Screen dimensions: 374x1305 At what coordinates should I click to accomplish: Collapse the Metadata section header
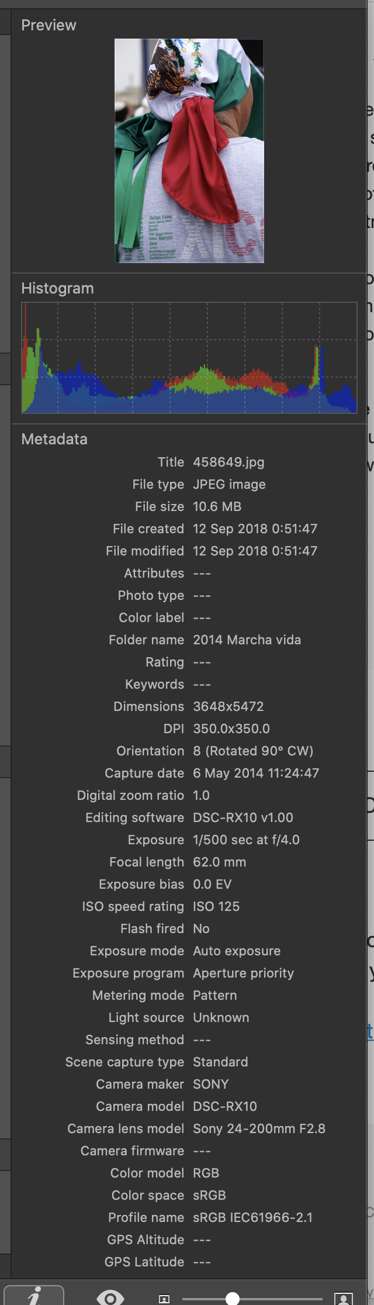click(x=54, y=439)
